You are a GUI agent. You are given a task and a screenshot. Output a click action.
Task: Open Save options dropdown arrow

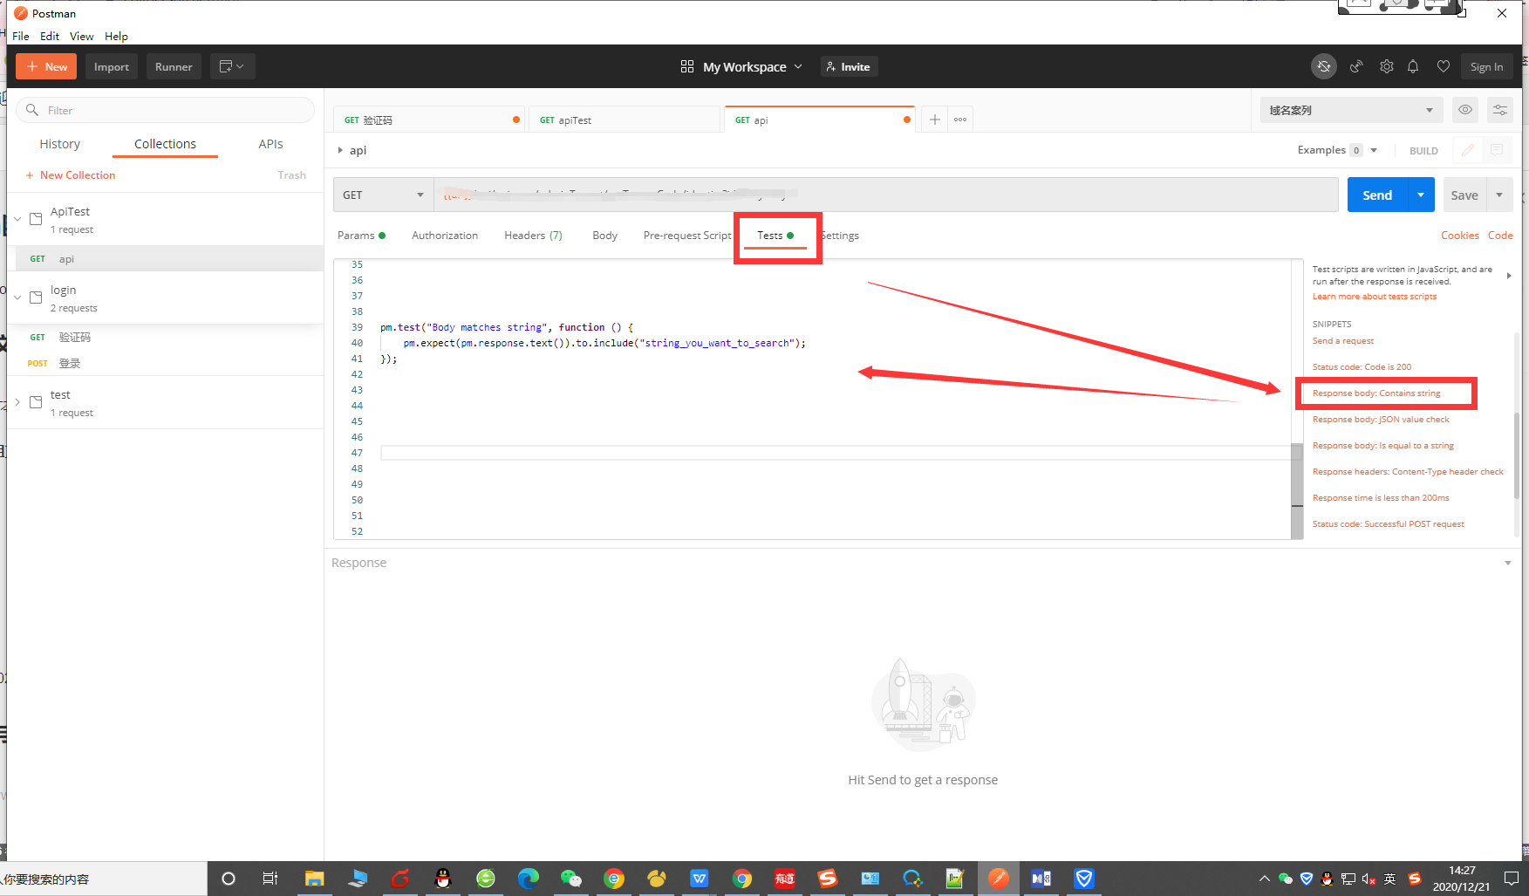[x=1499, y=195]
